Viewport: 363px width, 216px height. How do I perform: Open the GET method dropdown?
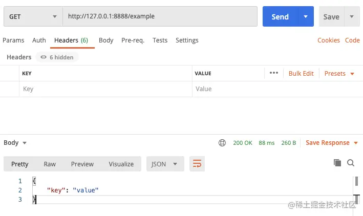[33, 16]
